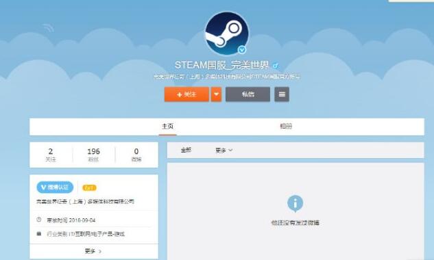The height and width of the screenshot is (260, 434).
Task: View the 0 微博 posts count
Action: tap(136, 155)
